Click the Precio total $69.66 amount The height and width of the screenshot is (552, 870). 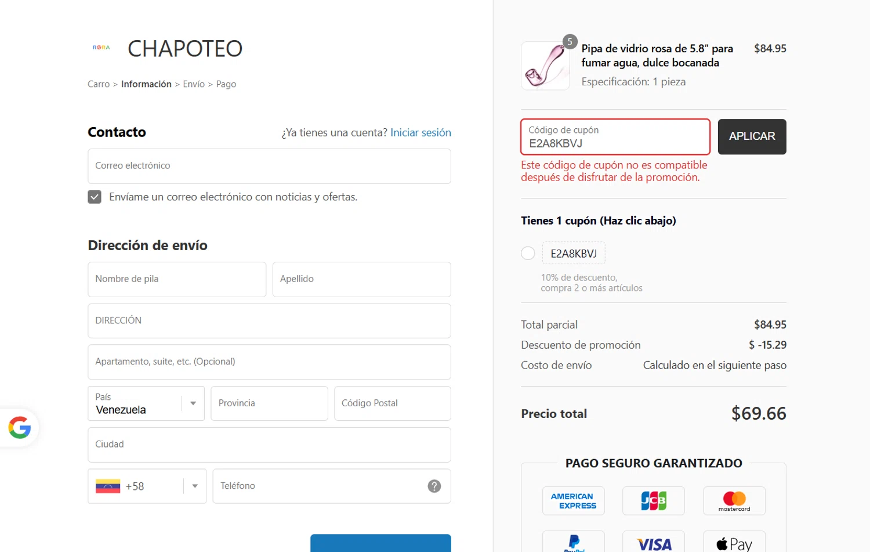[759, 413]
